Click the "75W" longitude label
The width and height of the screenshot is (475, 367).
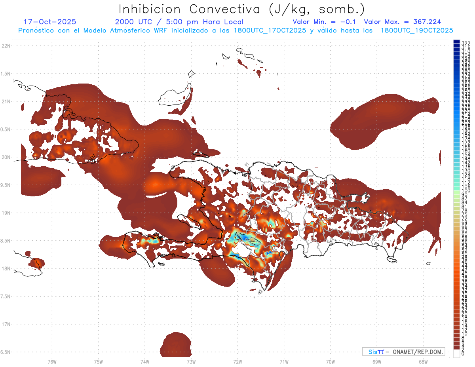(98, 361)
